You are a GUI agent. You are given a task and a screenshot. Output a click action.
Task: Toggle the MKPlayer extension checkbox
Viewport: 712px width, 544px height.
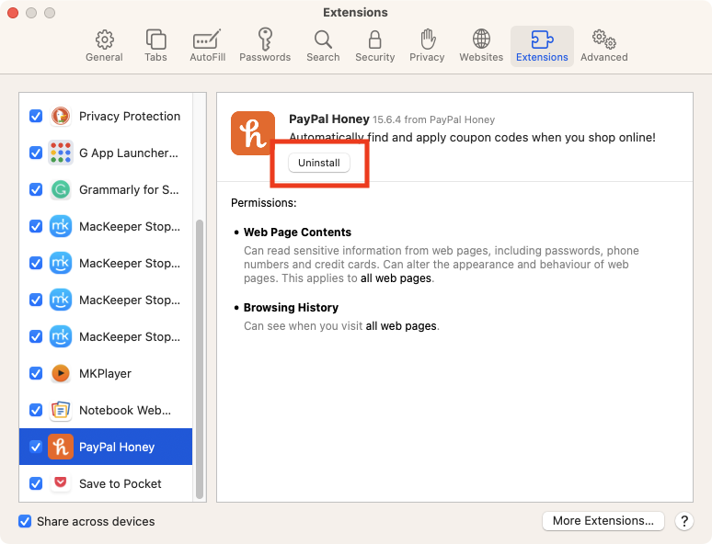tap(36, 373)
